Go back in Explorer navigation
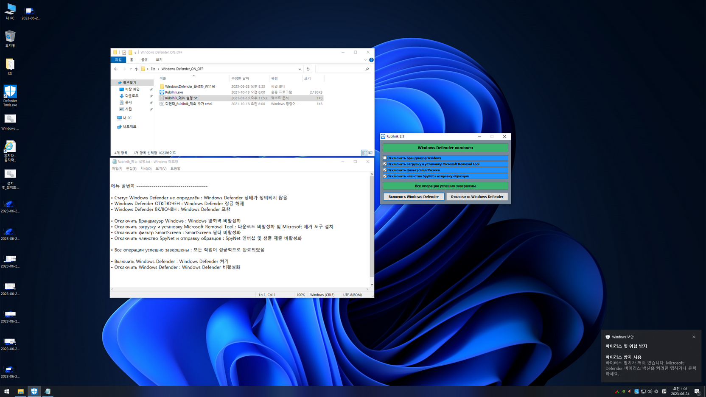Viewport: 706px width, 397px height. point(116,69)
